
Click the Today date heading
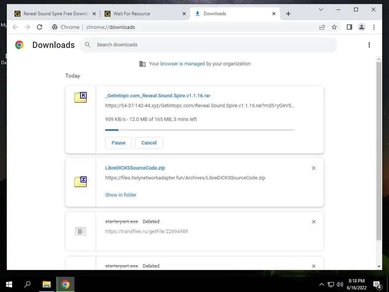pos(73,76)
